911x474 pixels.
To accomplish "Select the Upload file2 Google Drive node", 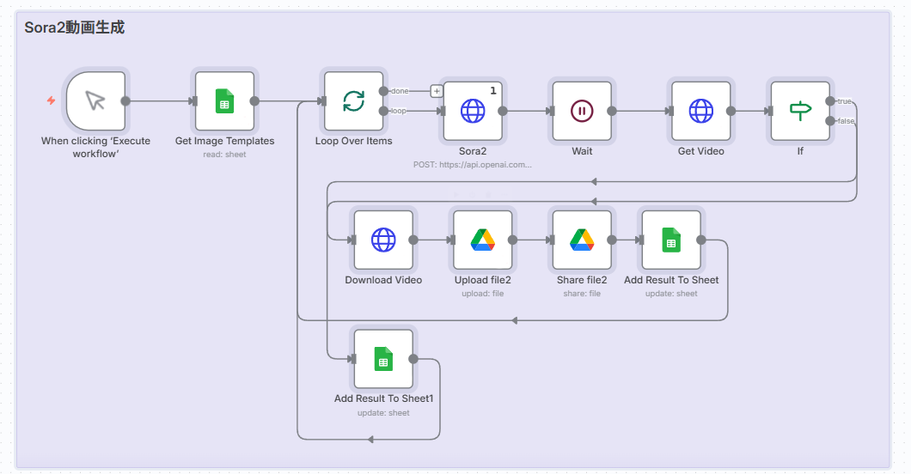I will click(482, 240).
